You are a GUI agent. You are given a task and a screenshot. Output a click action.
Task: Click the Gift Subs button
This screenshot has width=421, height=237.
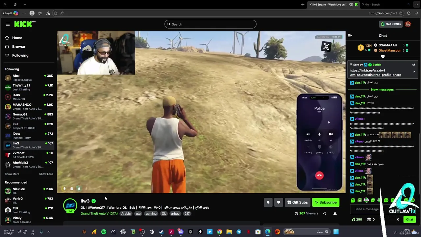(x=297, y=202)
